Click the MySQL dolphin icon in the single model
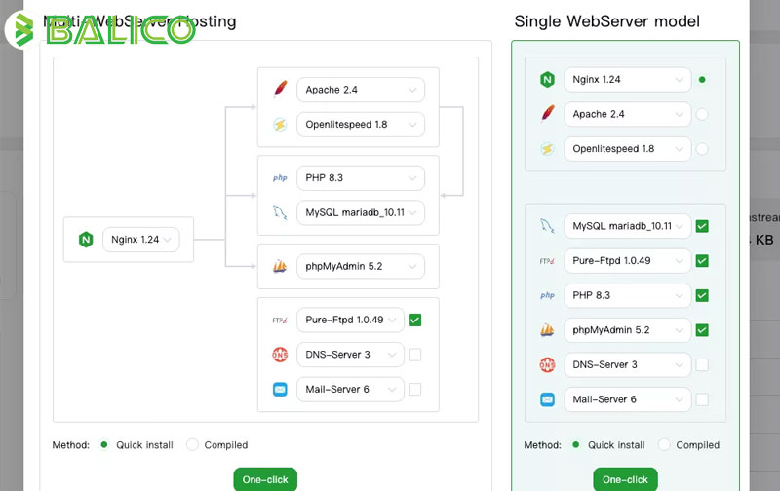The image size is (780, 491). 547,226
